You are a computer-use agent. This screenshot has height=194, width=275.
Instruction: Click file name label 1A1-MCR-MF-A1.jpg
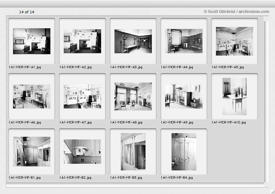[25, 67]
